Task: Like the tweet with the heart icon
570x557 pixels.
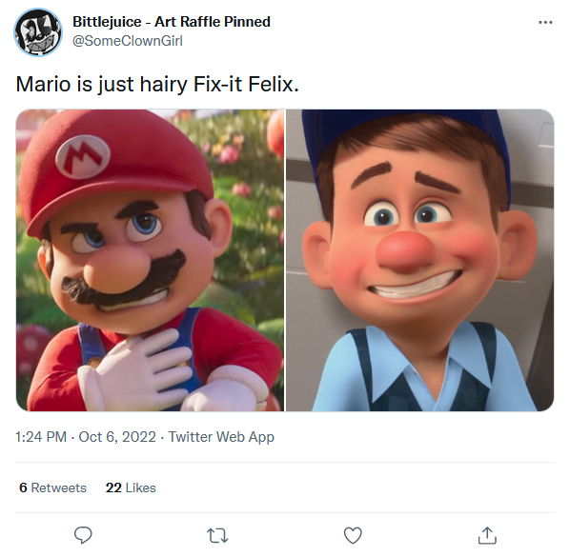Action: pyautogui.click(x=353, y=535)
